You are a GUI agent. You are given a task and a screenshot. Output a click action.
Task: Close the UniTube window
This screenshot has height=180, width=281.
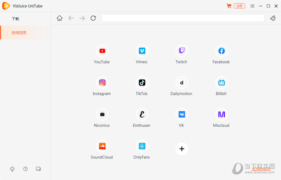[276, 6]
